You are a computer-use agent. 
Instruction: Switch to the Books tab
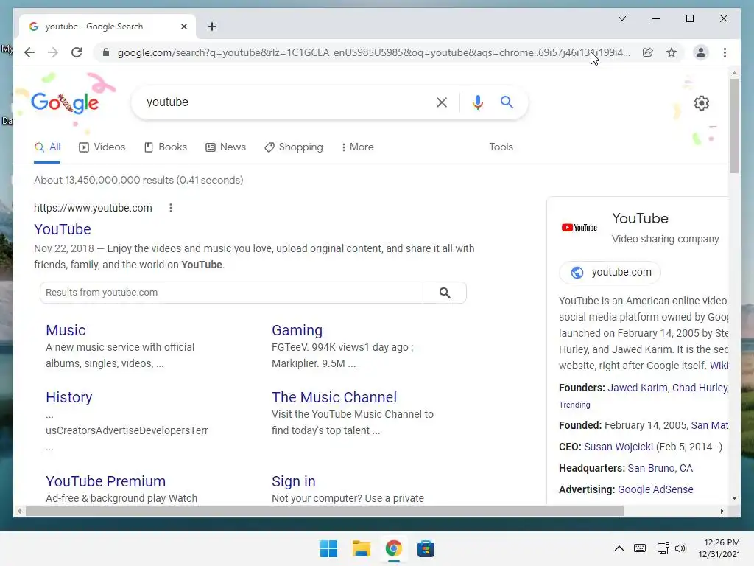coord(166,147)
